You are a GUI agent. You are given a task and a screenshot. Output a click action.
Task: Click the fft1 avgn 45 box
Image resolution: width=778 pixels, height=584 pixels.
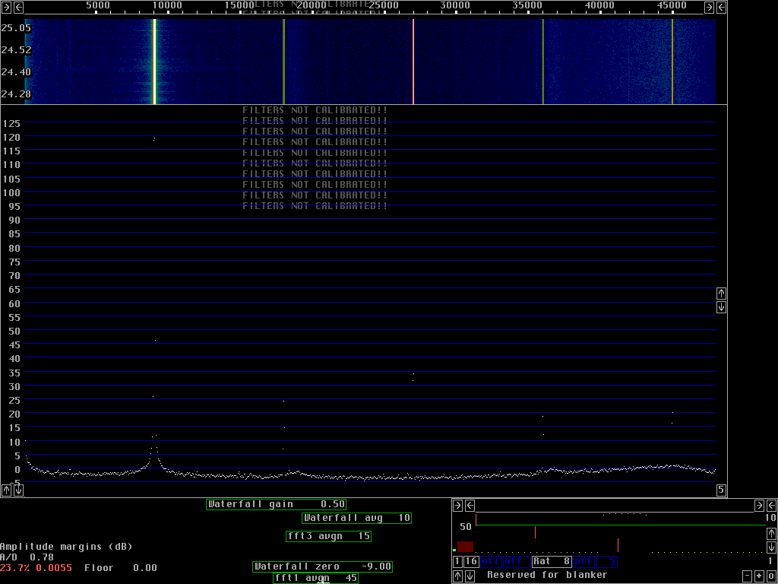tap(315, 578)
